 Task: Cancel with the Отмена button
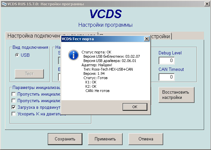(146, 139)
